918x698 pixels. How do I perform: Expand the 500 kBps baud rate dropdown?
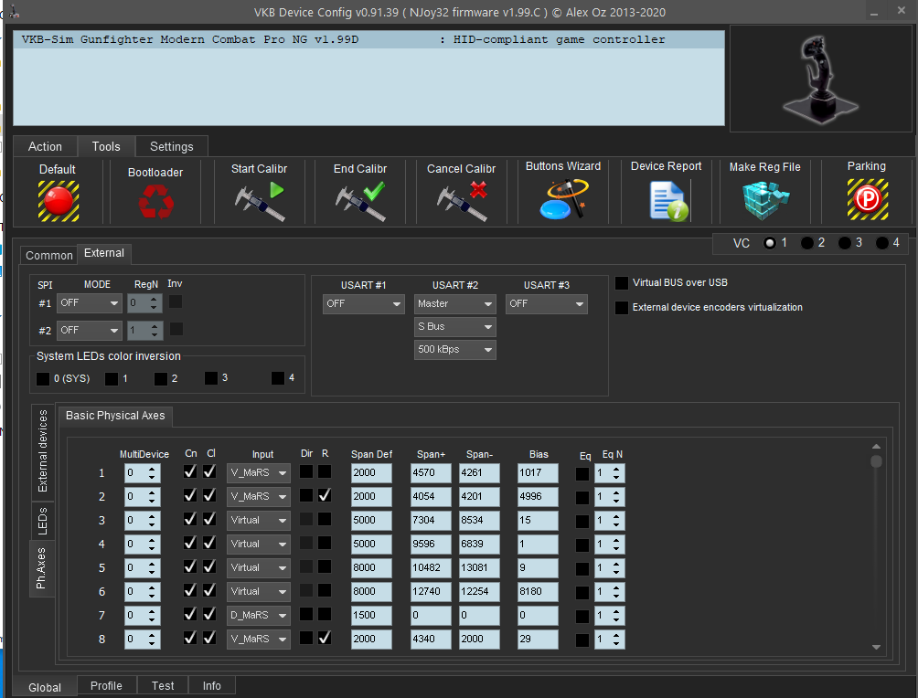pyautogui.click(x=454, y=350)
